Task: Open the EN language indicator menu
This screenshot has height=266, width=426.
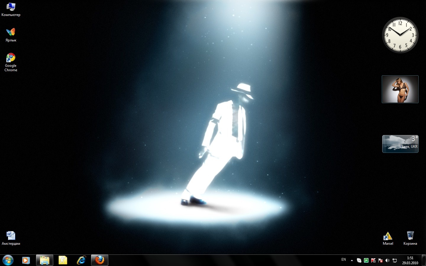Action: pos(343,260)
